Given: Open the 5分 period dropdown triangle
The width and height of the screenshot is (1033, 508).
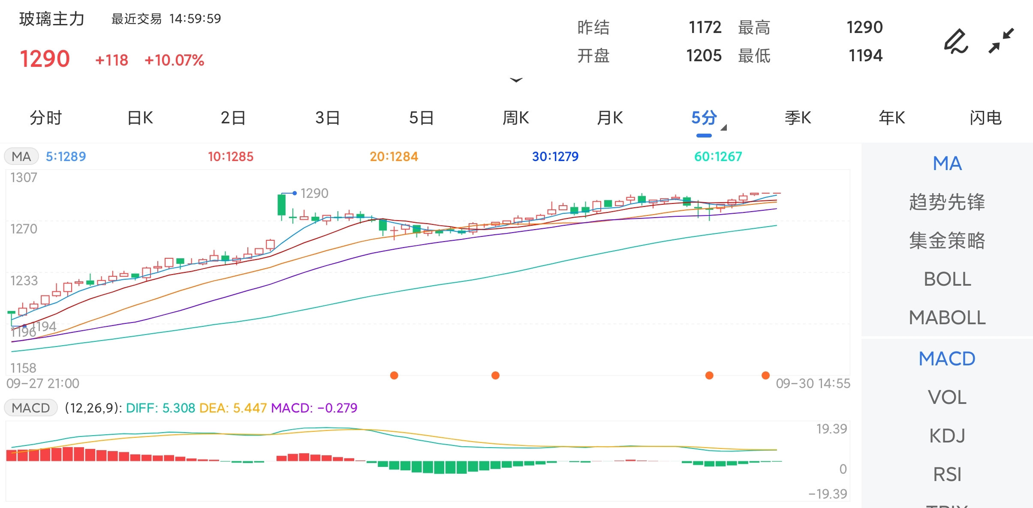Looking at the screenshot, I should click(x=724, y=127).
